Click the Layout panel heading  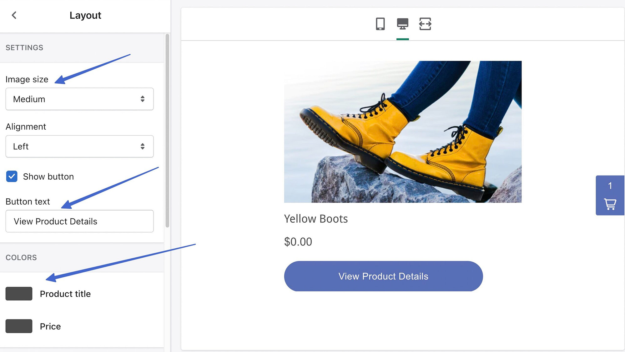pyautogui.click(x=85, y=15)
